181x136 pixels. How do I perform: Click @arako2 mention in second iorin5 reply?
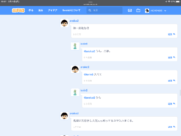[x=89, y=97]
